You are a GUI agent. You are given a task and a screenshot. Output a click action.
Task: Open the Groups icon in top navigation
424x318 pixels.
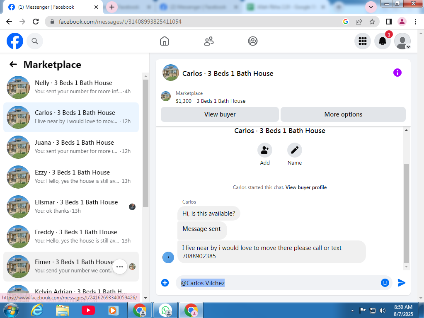[x=252, y=41]
